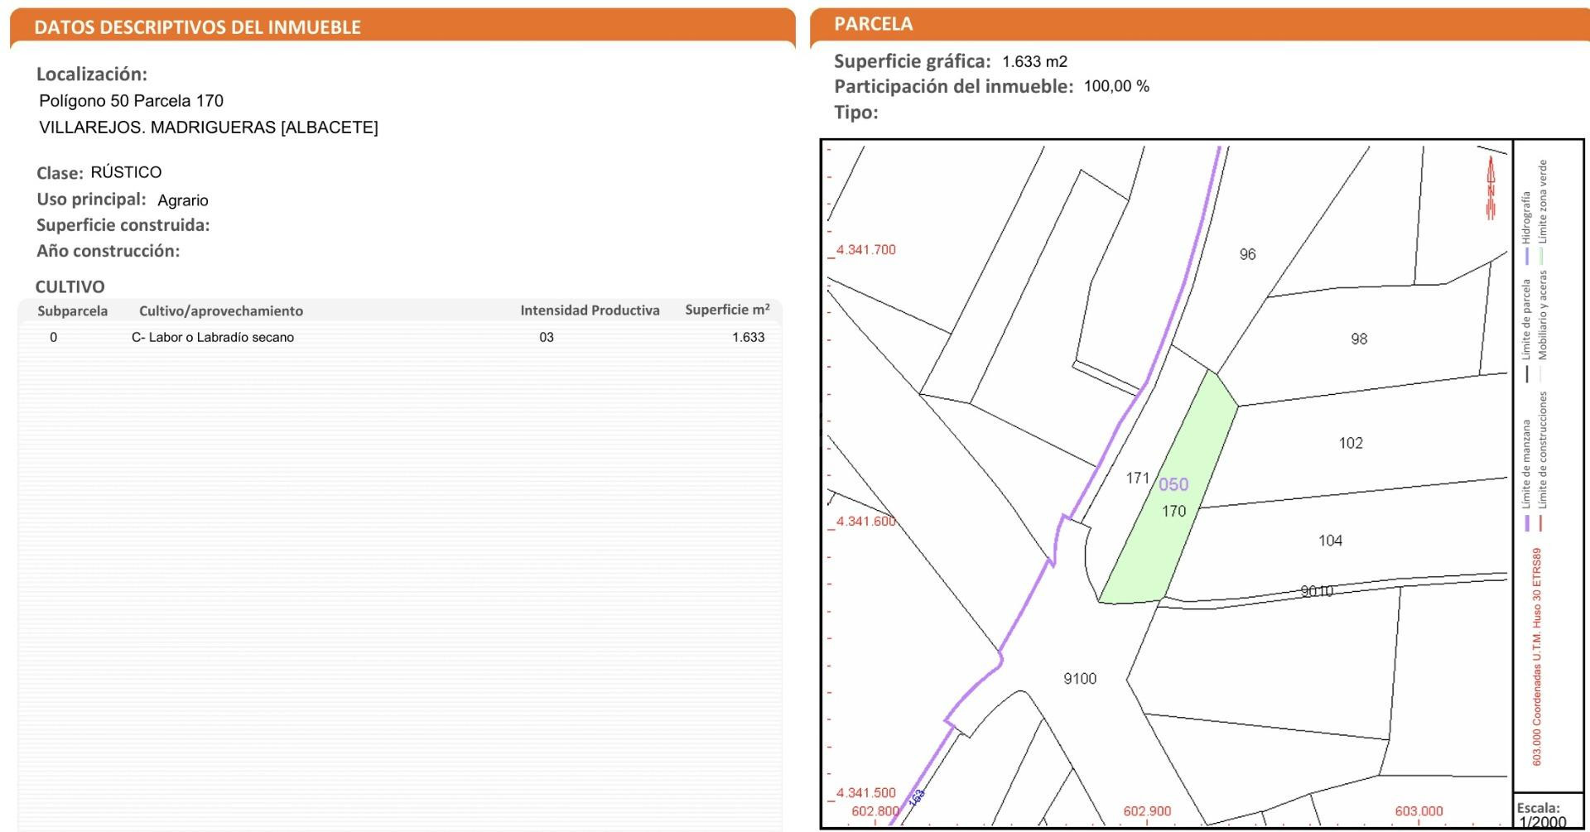Image resolution: width=1590 pixels, height=832 pixels.
Task: Click parcel label 96 on the map
Action: [1247, 254]
